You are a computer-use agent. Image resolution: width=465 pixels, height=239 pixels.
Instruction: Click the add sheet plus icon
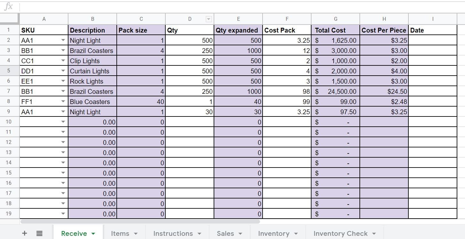click(x=24, y=233)
